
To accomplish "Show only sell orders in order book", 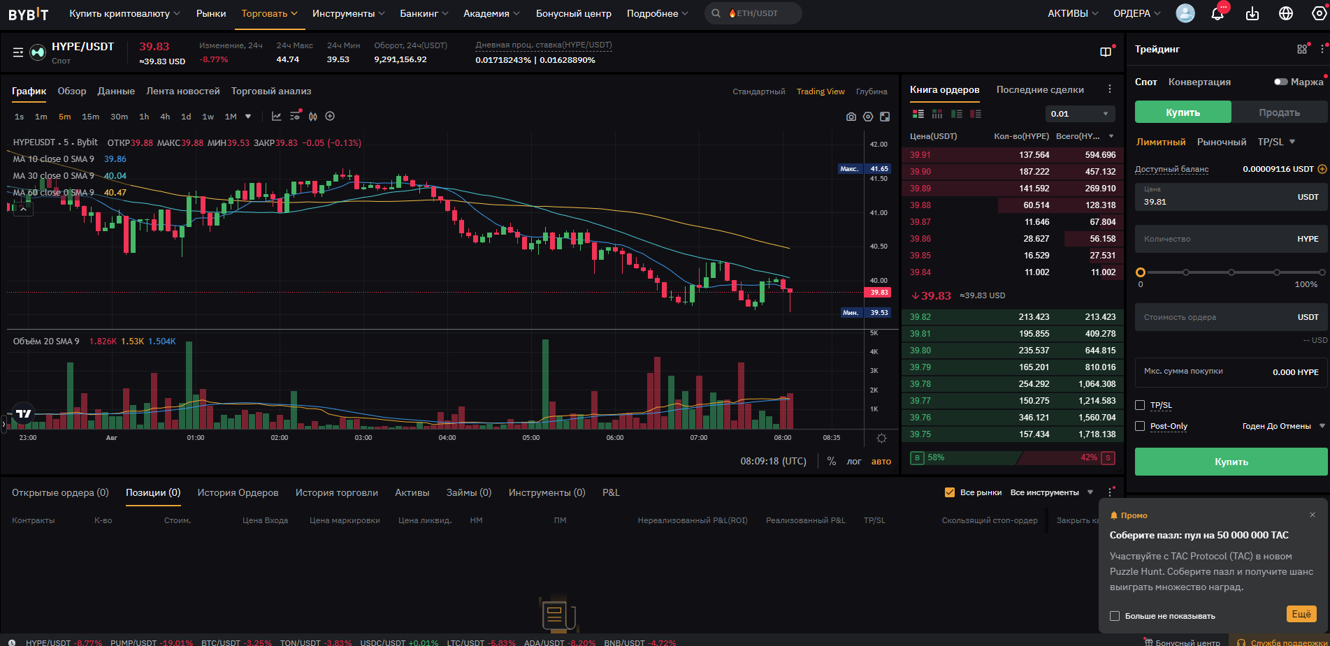I will click(x=976, y=114).
